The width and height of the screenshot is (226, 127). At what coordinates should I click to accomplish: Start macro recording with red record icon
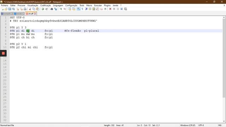110,9
